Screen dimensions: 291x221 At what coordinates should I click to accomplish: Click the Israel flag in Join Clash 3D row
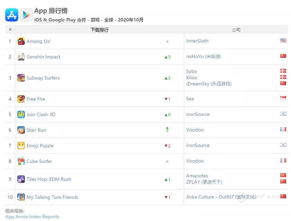283,114
